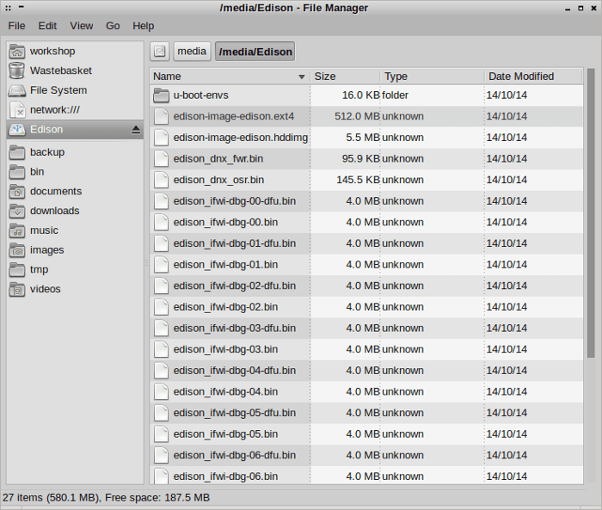Viewport: 602px width, 510px height.
Task: Click the edison_ifwi-dbg-01-dfu.bin file icon
Action: [161, 243]
